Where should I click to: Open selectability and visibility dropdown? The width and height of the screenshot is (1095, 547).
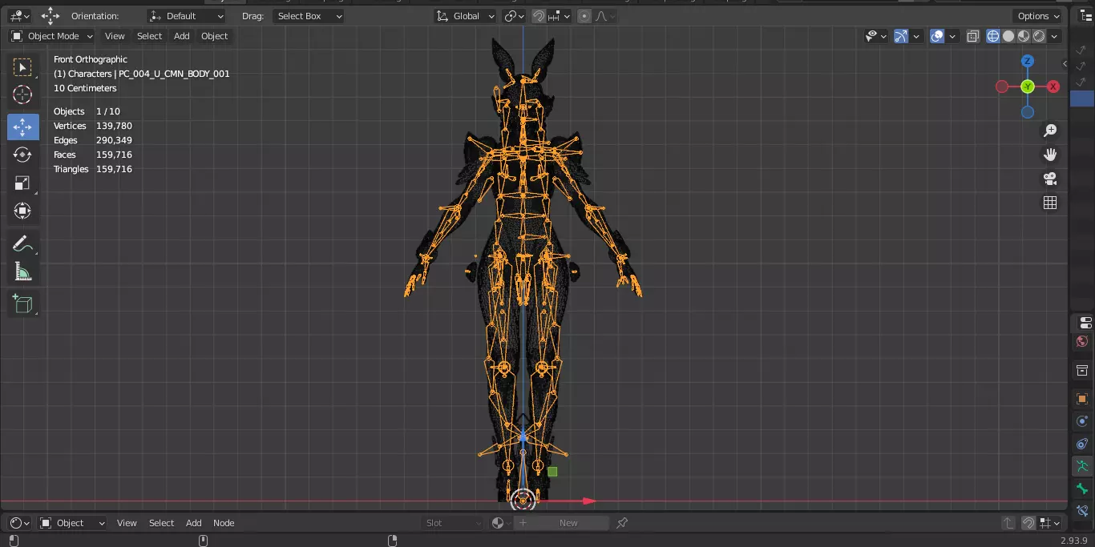875,36
